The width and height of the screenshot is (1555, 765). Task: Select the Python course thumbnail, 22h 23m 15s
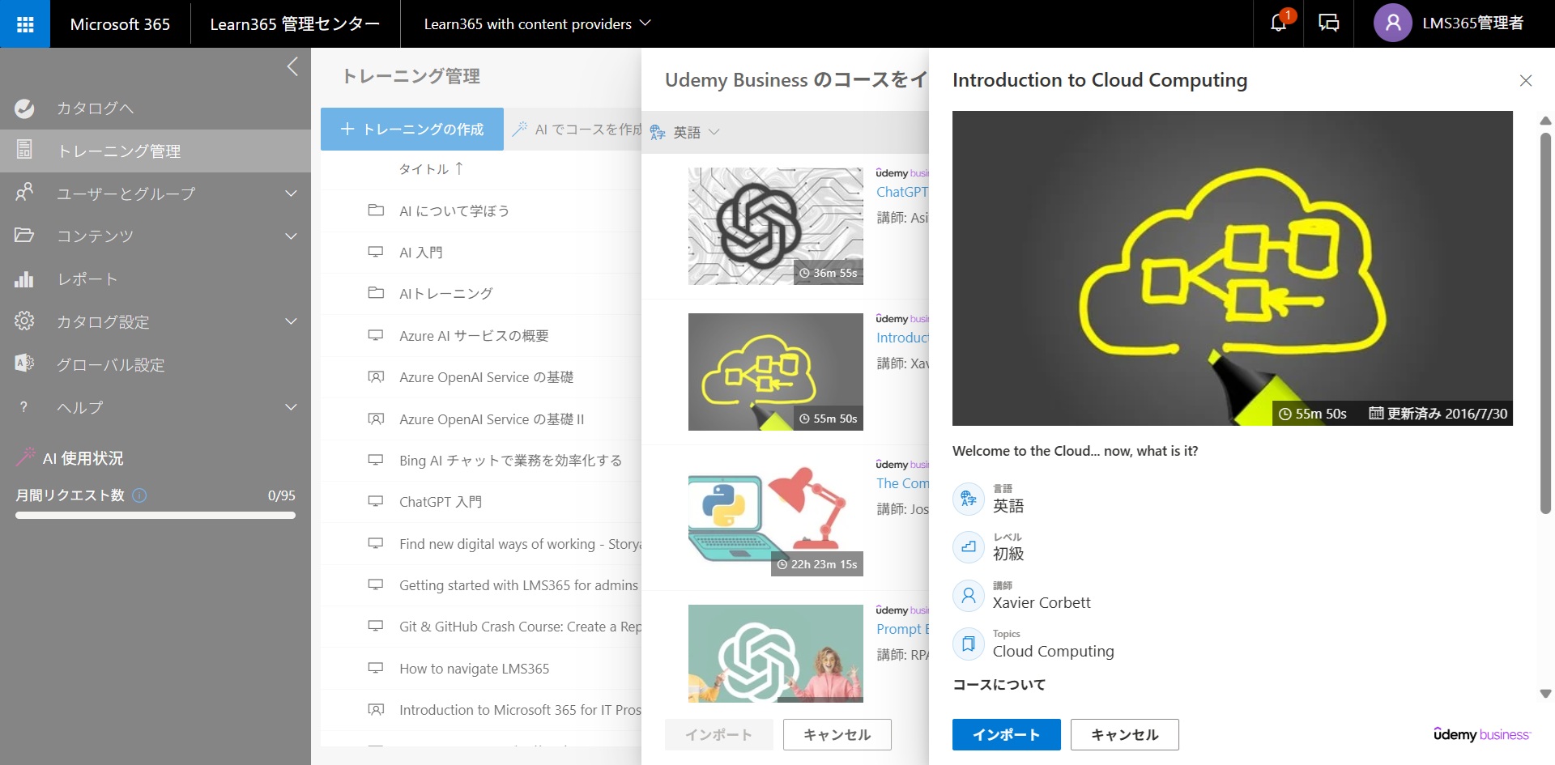[x=776, y=517]
